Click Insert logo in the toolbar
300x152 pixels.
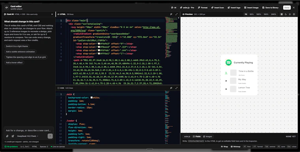(x=234, y=8)
